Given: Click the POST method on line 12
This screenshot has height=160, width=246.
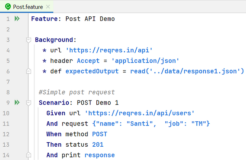Looking at the screenshot, I should (x=99, y=134).
